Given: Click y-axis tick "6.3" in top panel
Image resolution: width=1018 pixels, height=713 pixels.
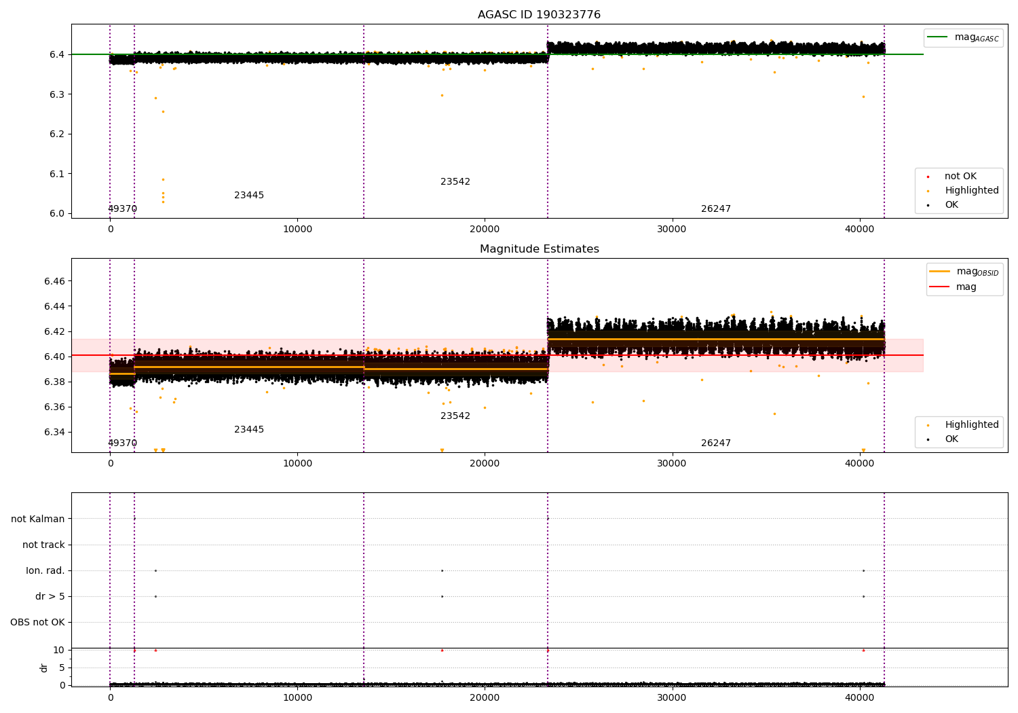Looking at the screenshot, I should click(57, 94).
